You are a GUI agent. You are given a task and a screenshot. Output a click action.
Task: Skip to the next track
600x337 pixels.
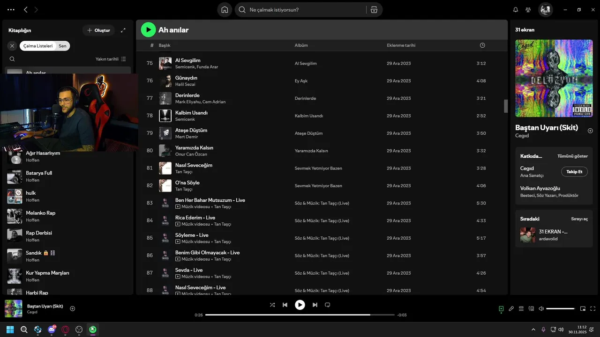point(315,305)
